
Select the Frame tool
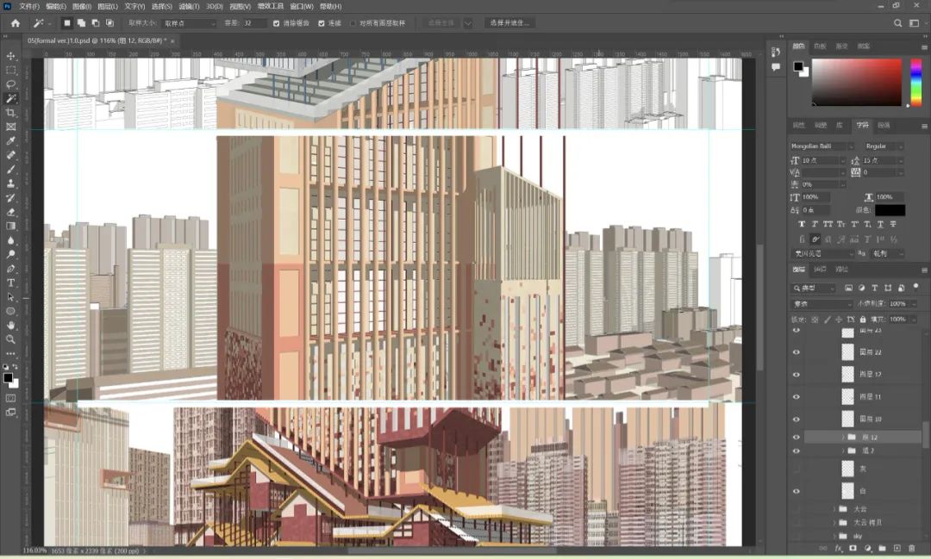[10, 127]
